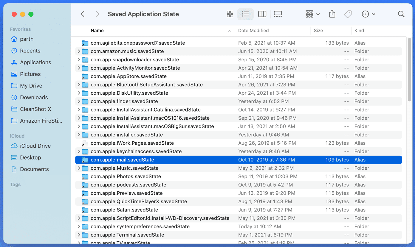Go back with the left chevron

(x=83, y=14)
